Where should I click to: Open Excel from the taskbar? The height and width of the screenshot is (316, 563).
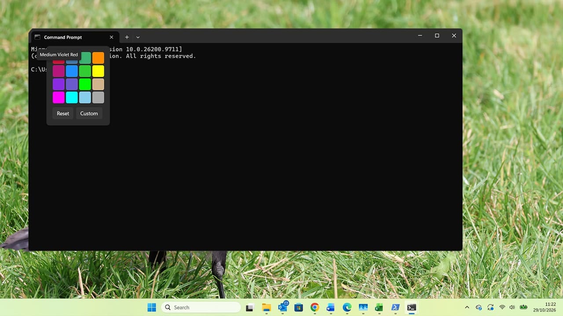379,307
